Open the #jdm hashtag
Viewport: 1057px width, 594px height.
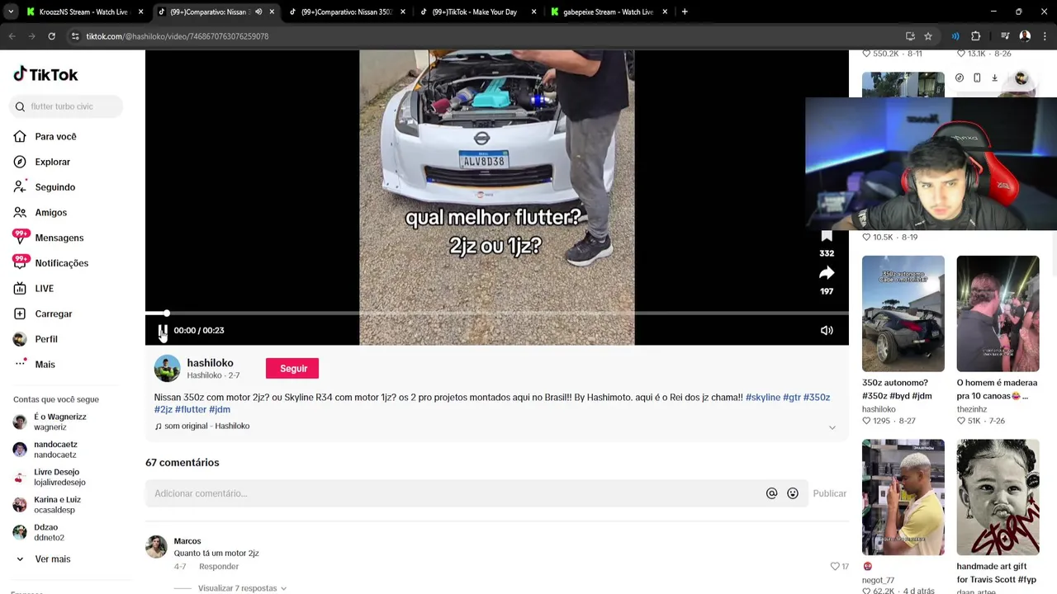click(219, 409)
